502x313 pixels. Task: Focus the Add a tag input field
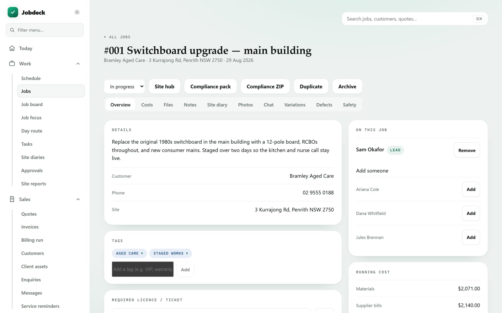143,269
